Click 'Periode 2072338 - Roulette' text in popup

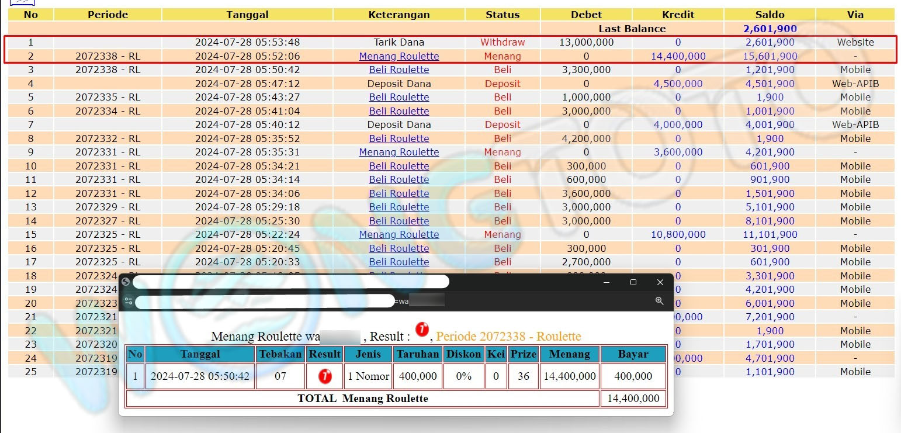508,337
